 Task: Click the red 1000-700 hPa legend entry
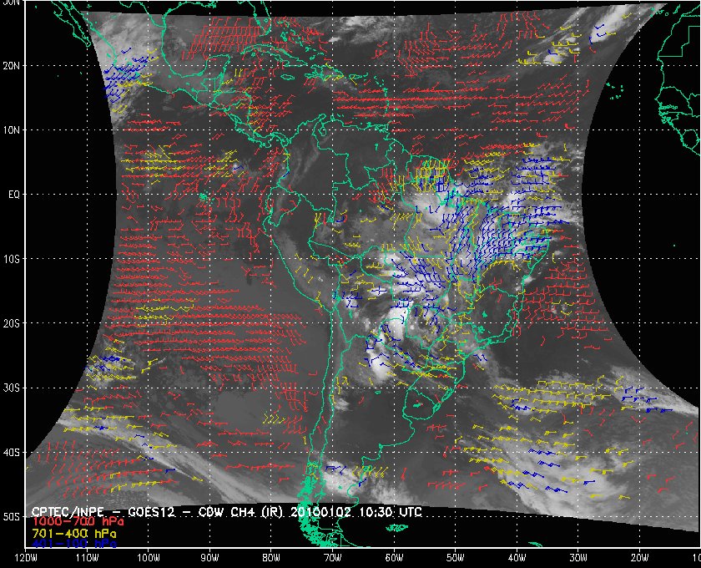[78, 522]
